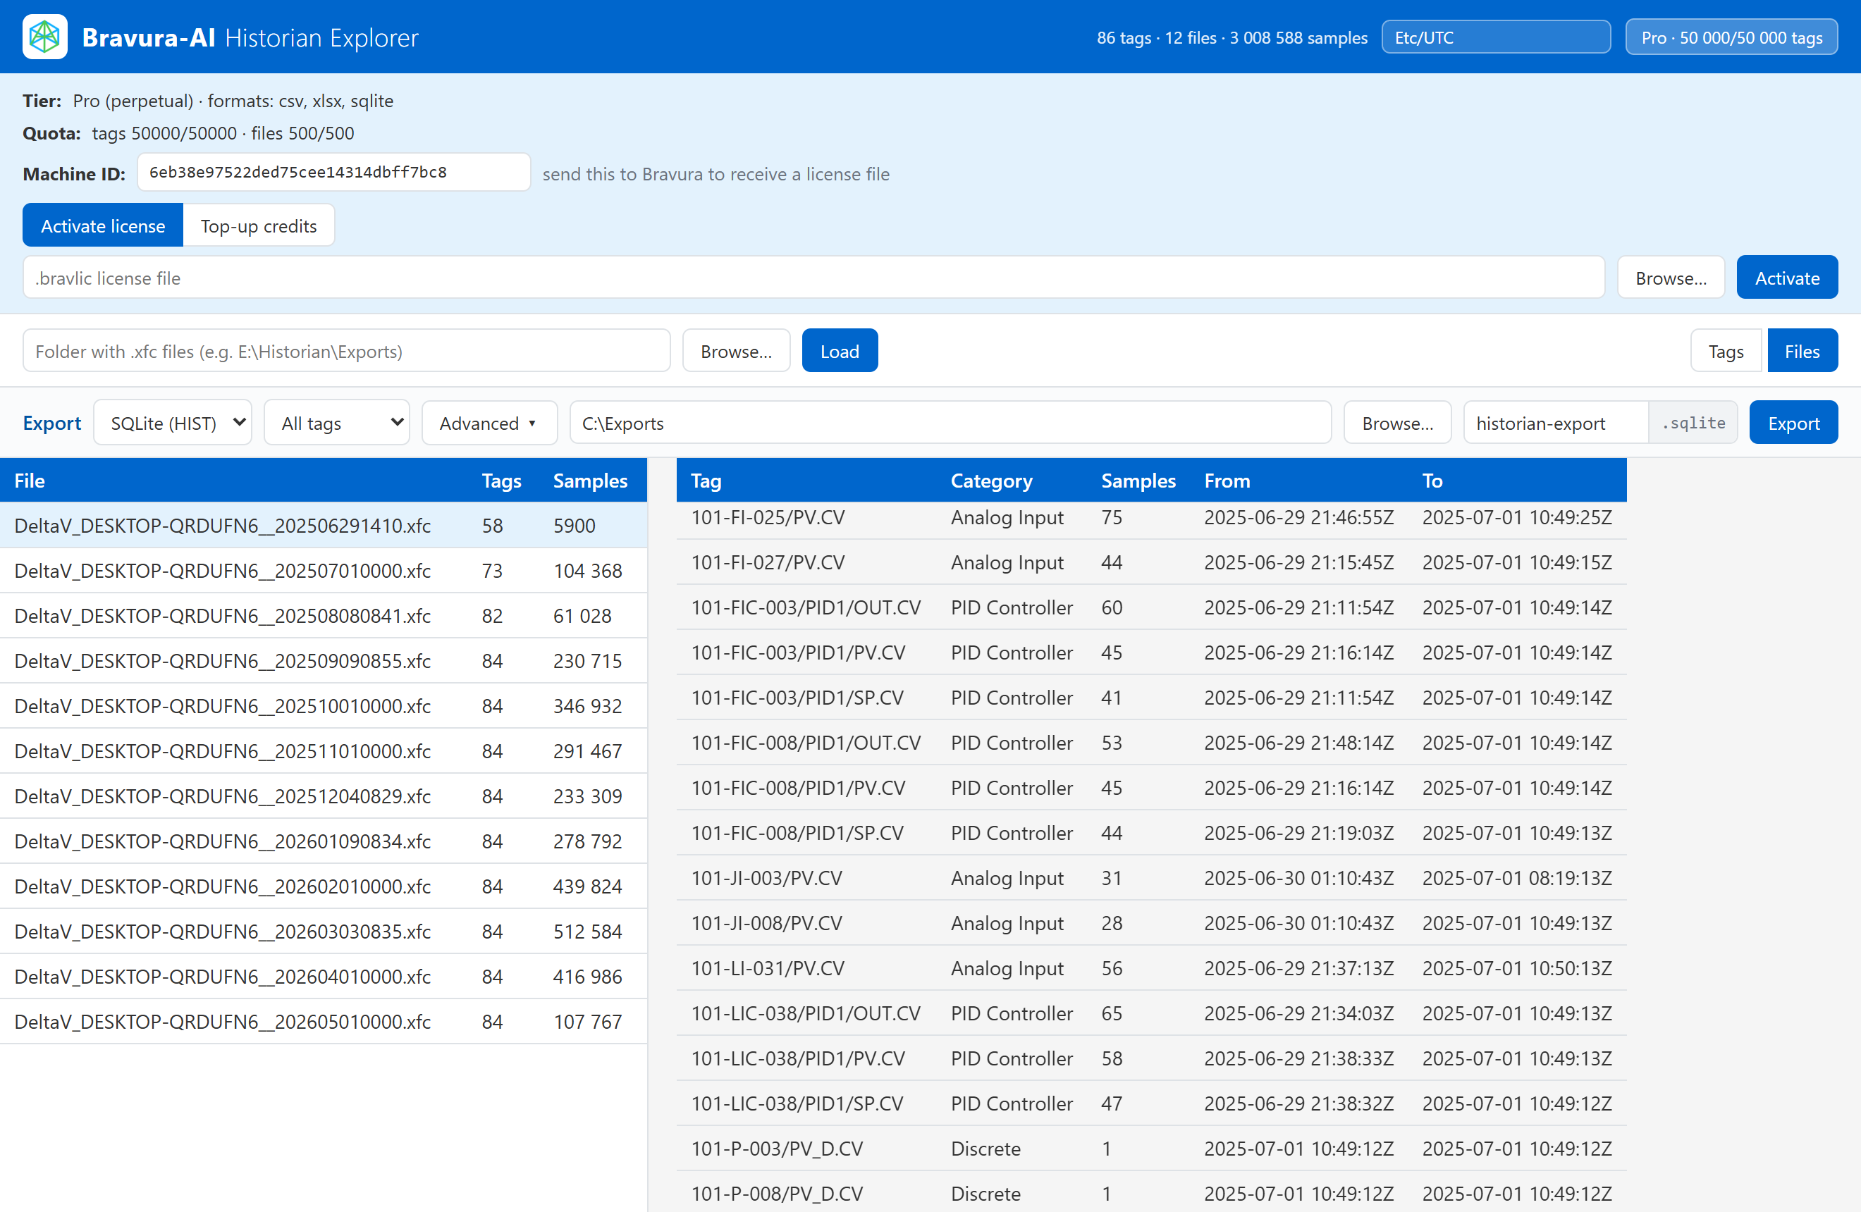This screenshot has height=1212, width=1861.
Task: Switch to the Top-up credits tab
Action: click(259, 225)
